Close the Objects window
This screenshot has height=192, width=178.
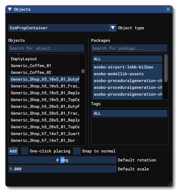(x=168, y=9)
